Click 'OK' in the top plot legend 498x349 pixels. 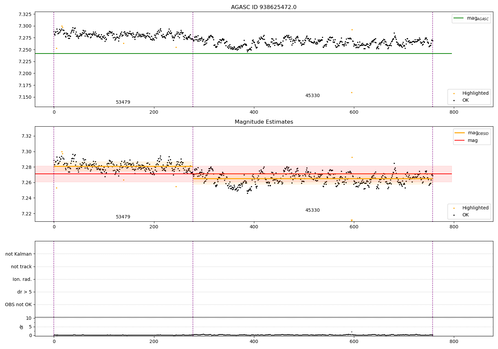pos(465,100)
